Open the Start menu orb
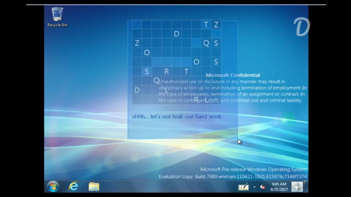The height and width of the screenshot is (197, 351). point(53,187)
